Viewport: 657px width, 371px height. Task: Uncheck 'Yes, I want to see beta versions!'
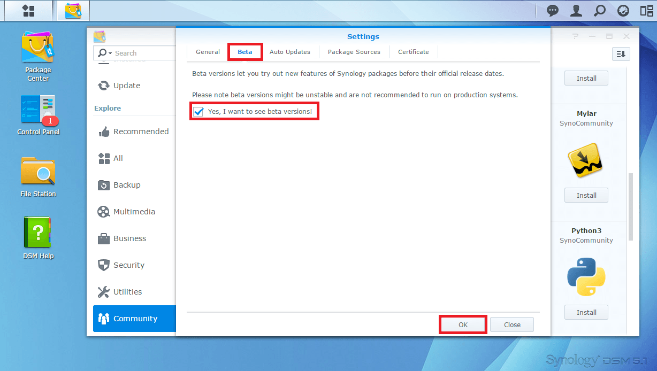click(x=198, y=112)
